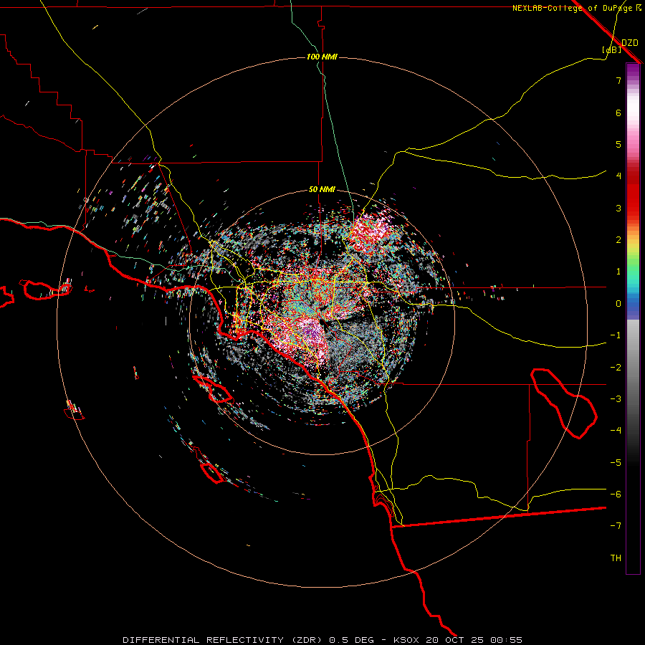The height and width of the screenshot is (645, 645).
Task: Click the 1 value on color scale
Action: [618, 272]
